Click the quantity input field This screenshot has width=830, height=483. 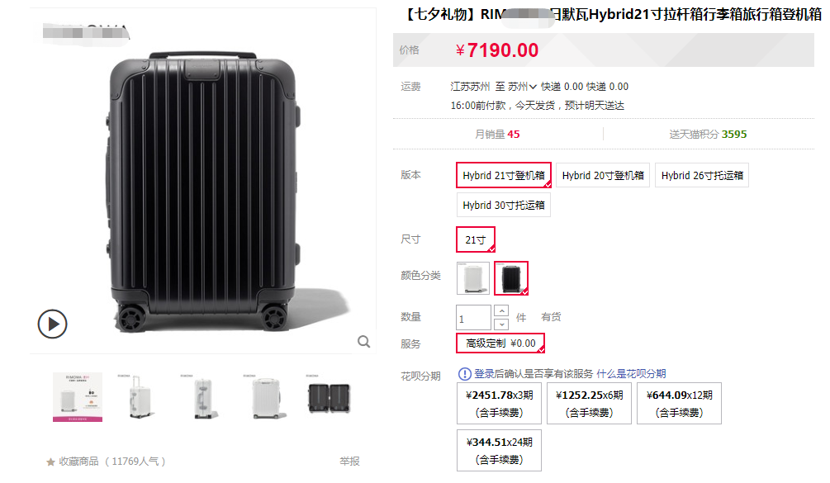pos(473,318)
